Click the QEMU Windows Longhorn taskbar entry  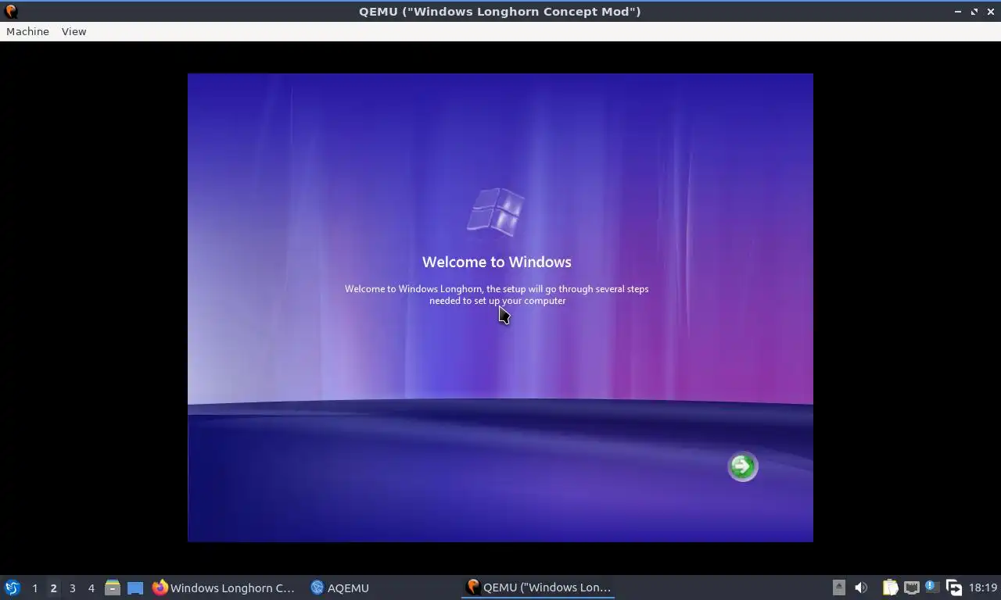[x=538, y=587]
